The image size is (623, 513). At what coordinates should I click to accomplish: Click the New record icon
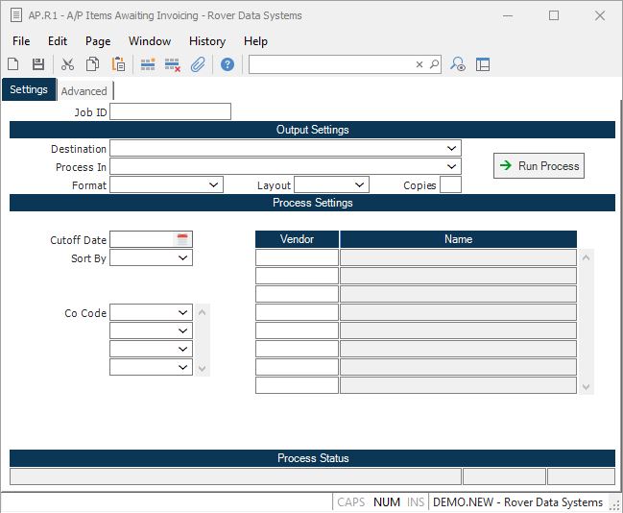pyautogui.click(x=13, y=64)
